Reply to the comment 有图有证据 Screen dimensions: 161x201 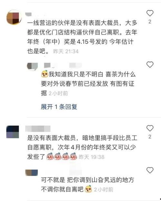(x=88, y=84)
